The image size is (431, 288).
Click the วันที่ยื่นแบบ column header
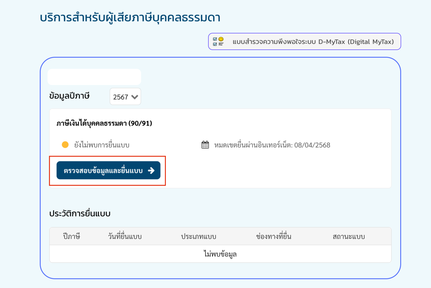point(125,236)
